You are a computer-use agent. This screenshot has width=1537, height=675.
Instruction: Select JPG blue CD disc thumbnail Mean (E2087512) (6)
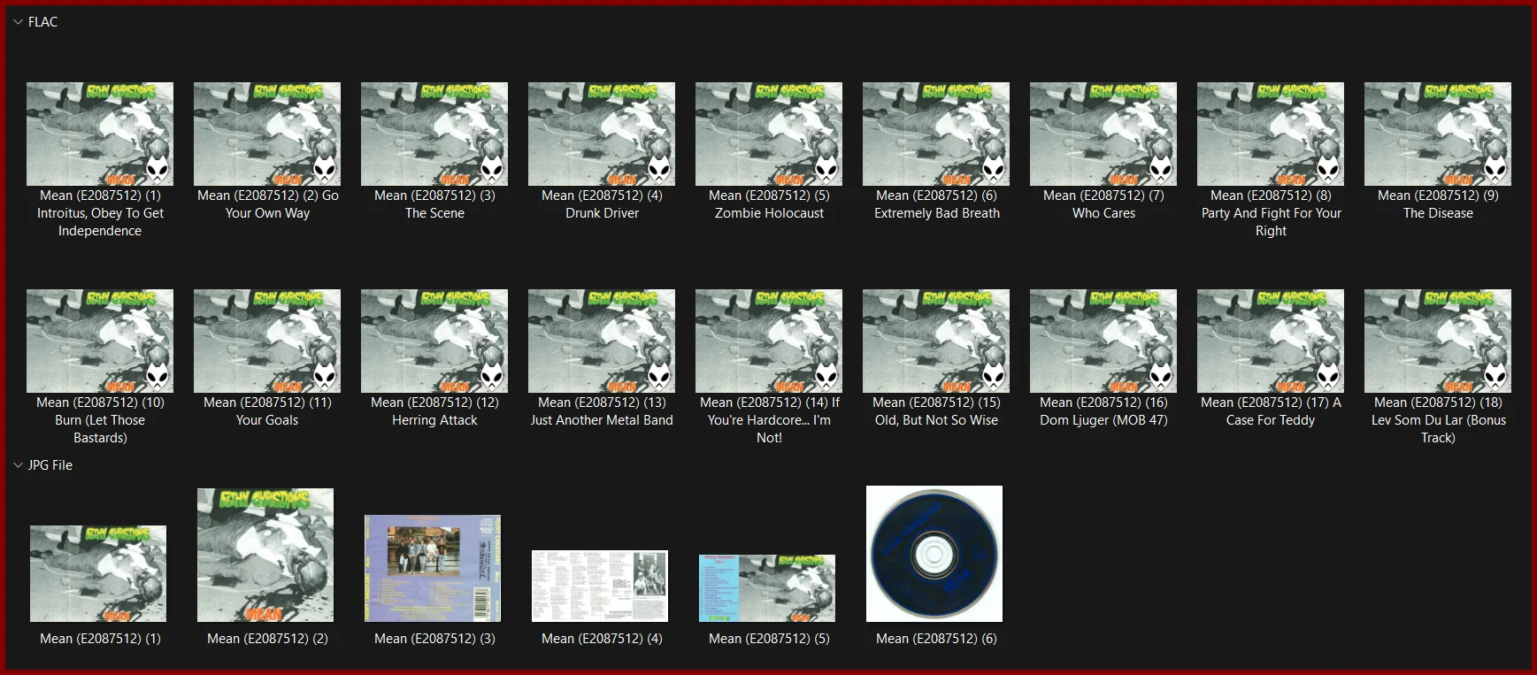coord(934,554)
